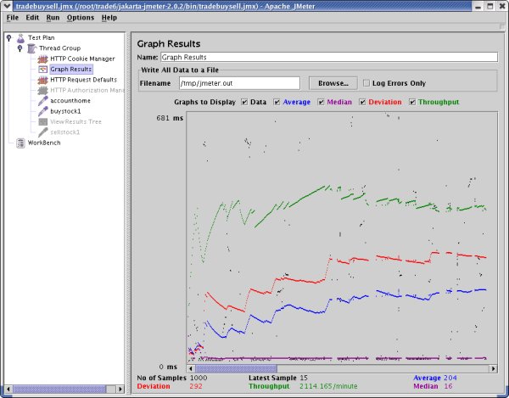Collapse the Thread Group tree node
The height and width of the screenshot is (398, 509).
(x=20, y=48)
